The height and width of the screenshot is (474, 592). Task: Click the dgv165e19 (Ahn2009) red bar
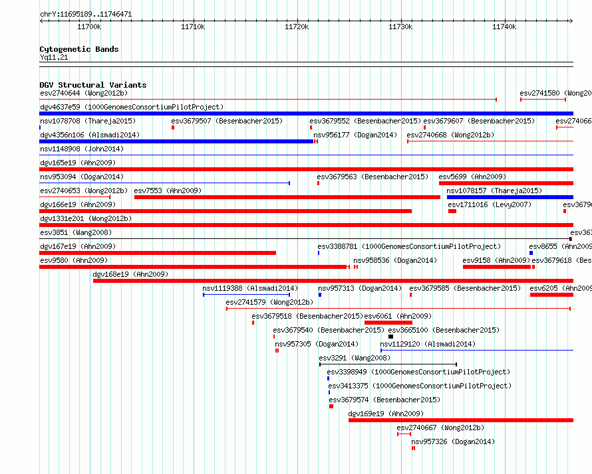pyautogui.click(x=306, y=169)
